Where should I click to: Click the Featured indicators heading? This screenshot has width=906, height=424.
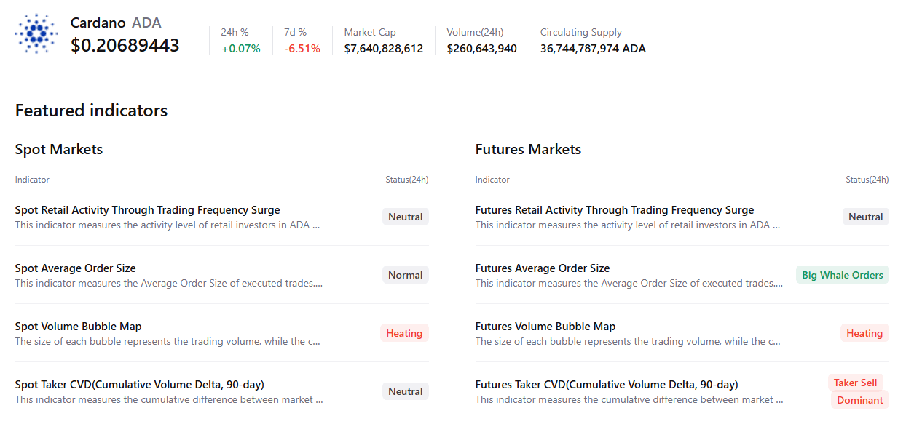[92, 111]
